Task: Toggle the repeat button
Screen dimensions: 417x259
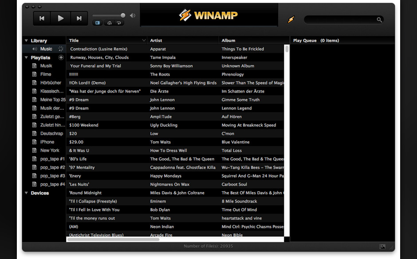Action: (119, 23)
